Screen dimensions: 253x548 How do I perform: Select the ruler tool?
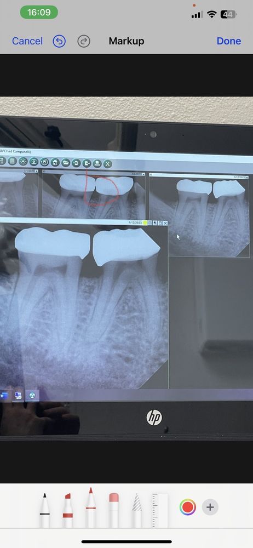coord(160,510)
